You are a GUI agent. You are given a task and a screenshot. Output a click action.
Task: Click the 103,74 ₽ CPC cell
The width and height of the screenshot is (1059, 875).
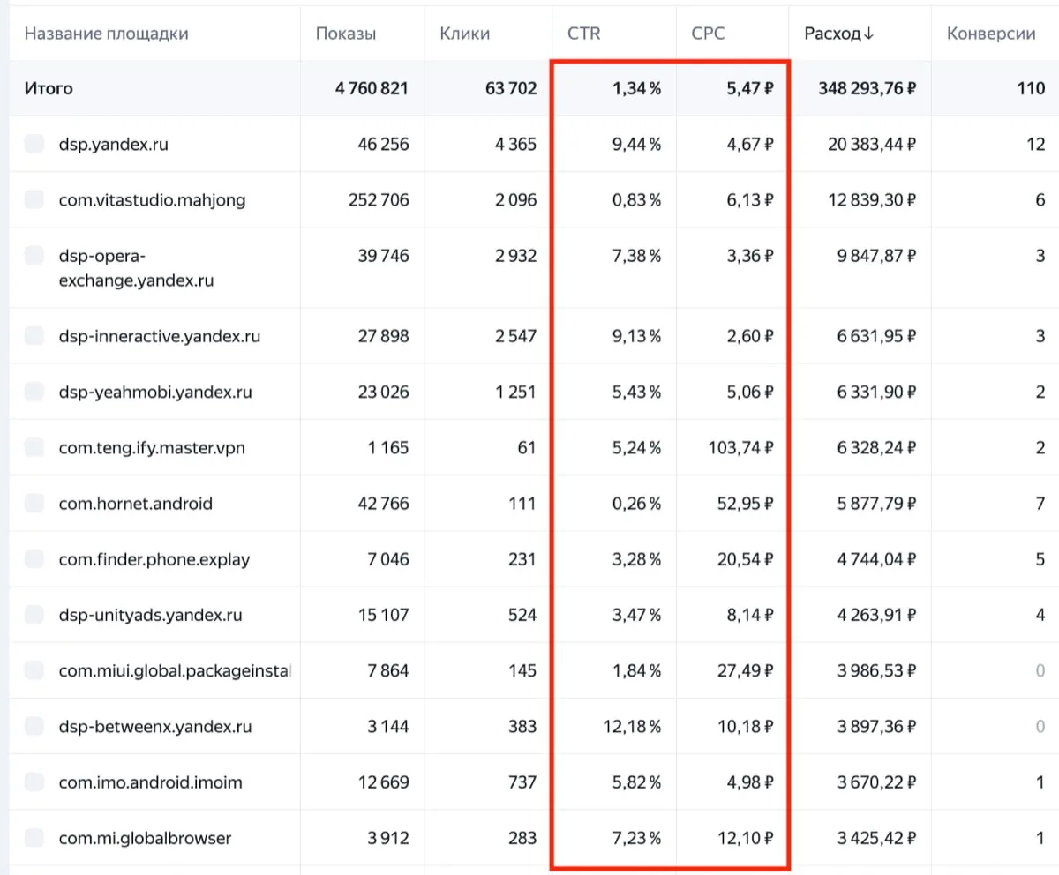coord(741,447)
